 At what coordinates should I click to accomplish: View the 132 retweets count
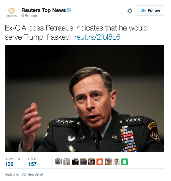tap(9, 164)
